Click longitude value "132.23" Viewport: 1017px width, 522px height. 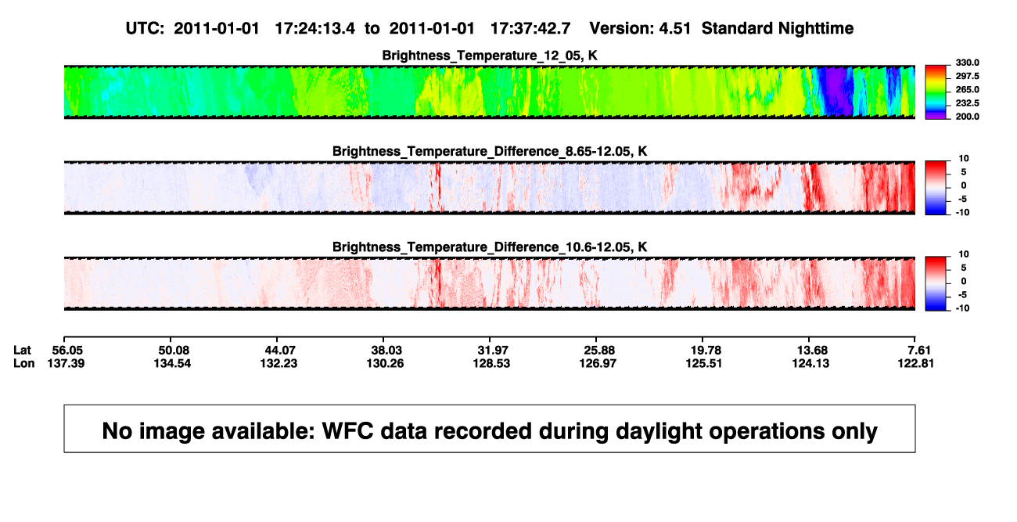point(281,363)
